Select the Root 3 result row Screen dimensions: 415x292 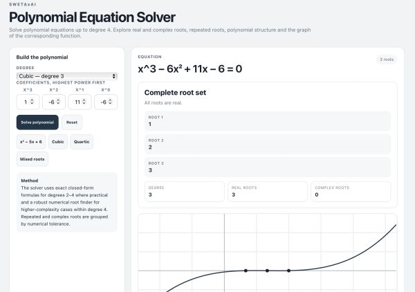point(268,167)
